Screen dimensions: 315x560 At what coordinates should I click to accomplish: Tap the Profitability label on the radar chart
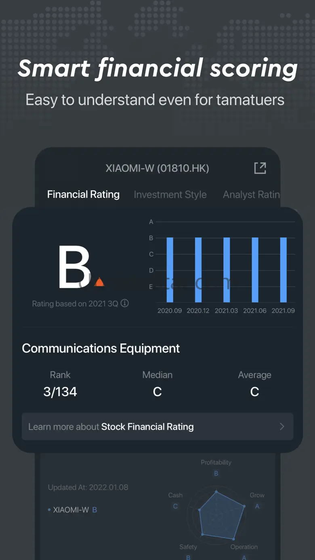tap(216, 463)
